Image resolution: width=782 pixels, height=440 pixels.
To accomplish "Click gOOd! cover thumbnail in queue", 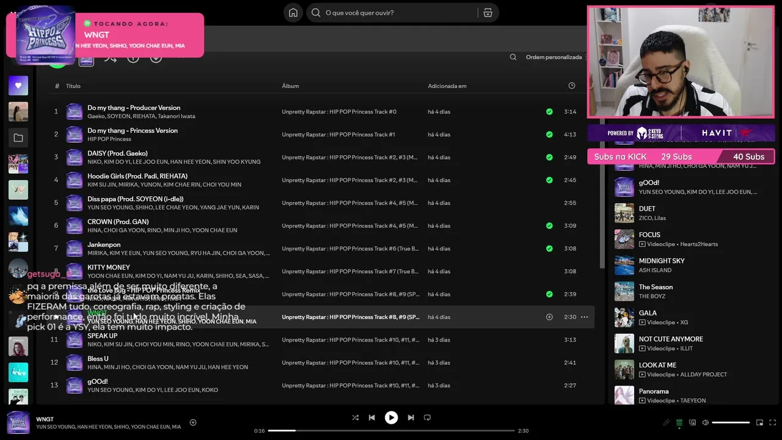I will pyautogui.click(x=624, y=187).
